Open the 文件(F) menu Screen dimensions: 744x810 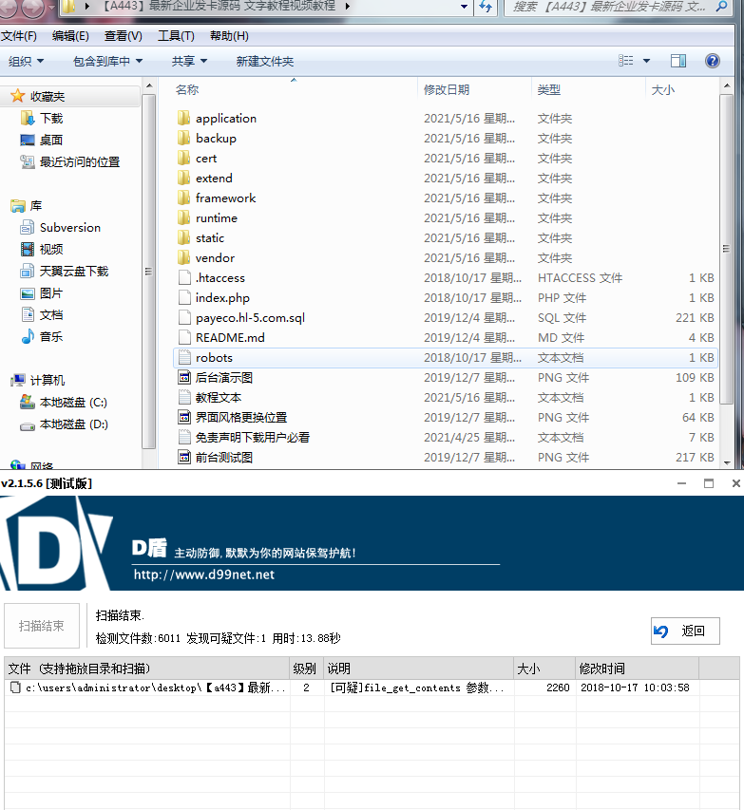(19, 36)
